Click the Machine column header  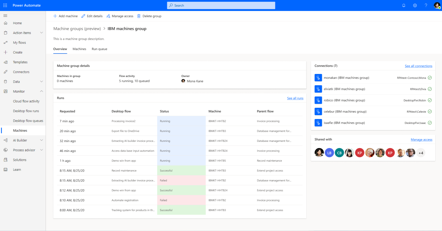pos(215,111)
